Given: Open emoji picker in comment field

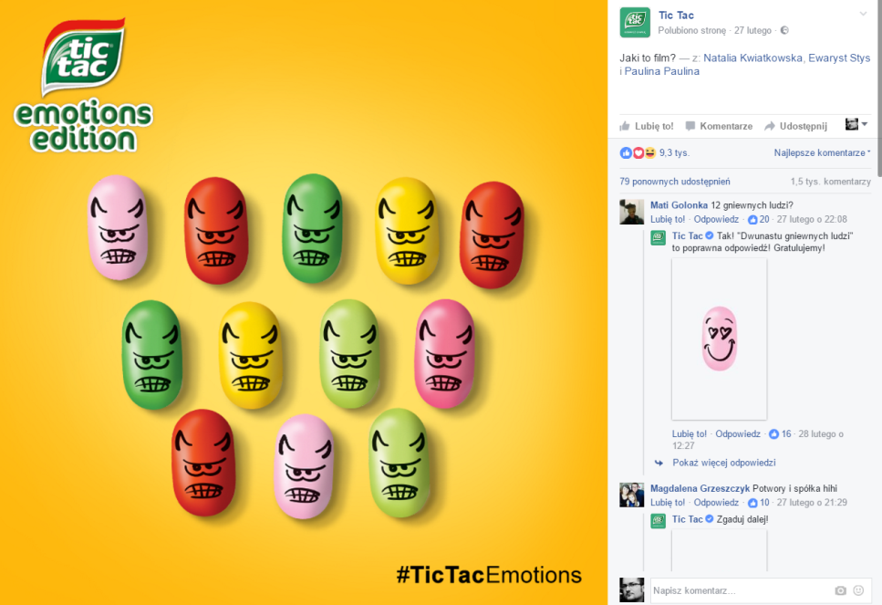Looking at the screenshot, I should (x=858, y=590).
